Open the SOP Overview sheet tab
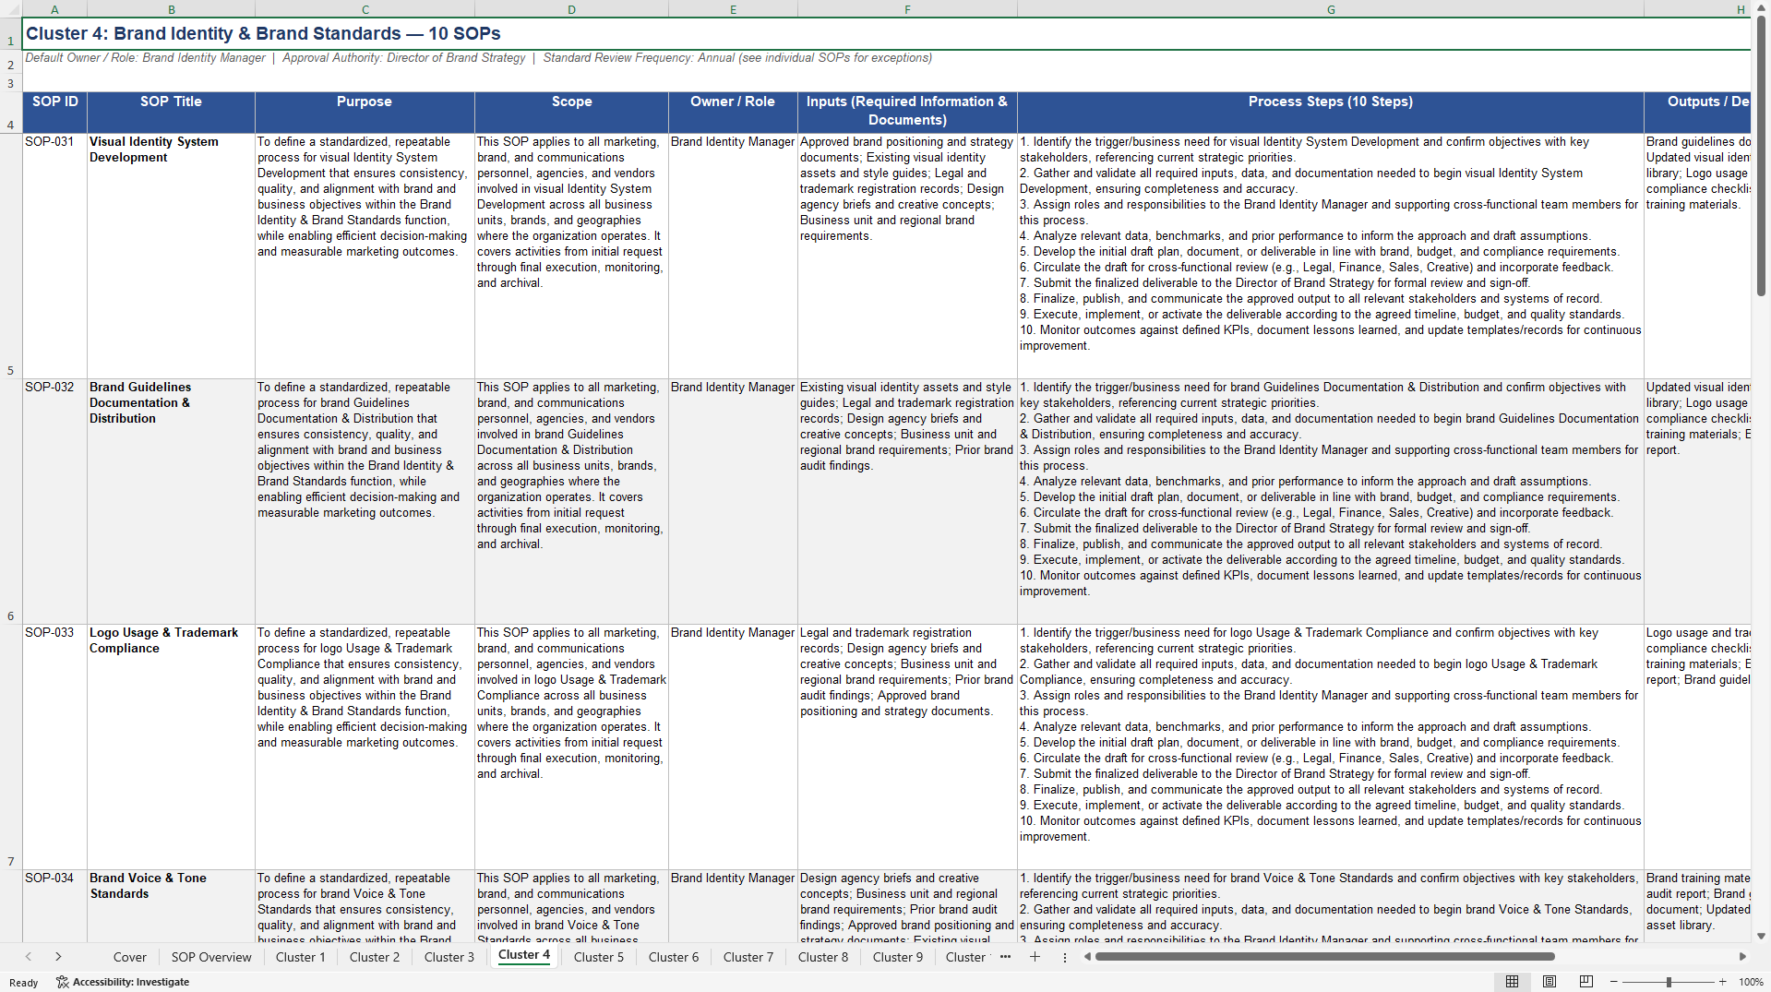The height and width of the screenshot is (992, 1771). point(211,957)
